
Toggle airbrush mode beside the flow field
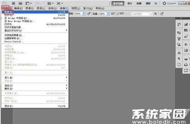click(113, 14)
